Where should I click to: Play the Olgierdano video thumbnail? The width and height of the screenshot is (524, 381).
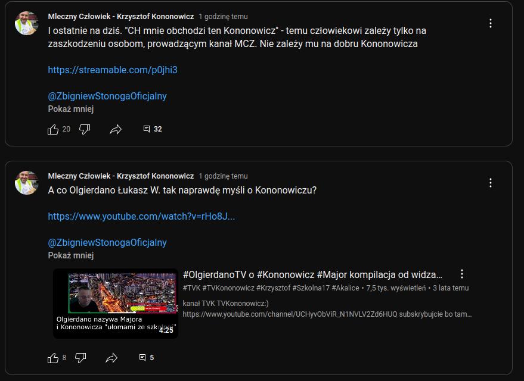pos(116,303)
